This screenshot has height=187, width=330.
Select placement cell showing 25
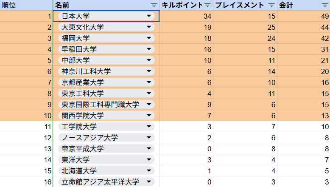click(x=245, y=27)
